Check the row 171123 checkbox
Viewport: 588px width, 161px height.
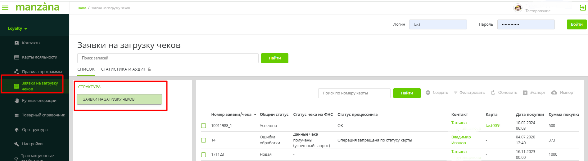pos(204,154)
